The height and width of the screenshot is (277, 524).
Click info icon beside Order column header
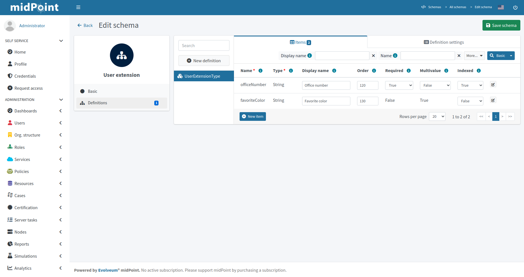click(374, 71)
